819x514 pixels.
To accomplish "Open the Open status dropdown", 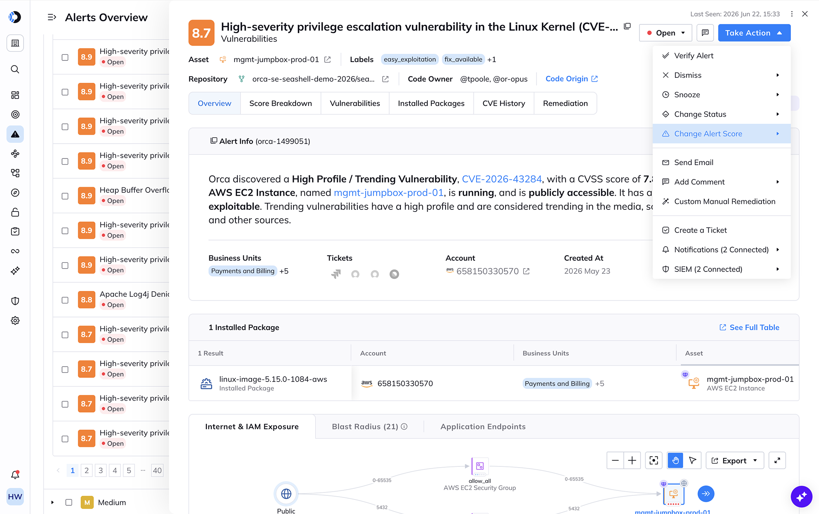I will pos(665,33).
